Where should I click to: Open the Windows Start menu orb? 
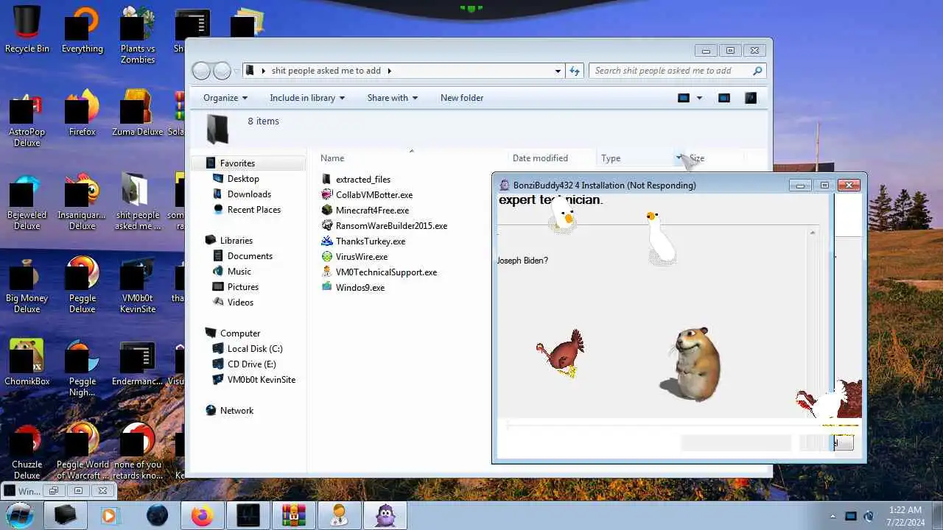pos(20,515)
